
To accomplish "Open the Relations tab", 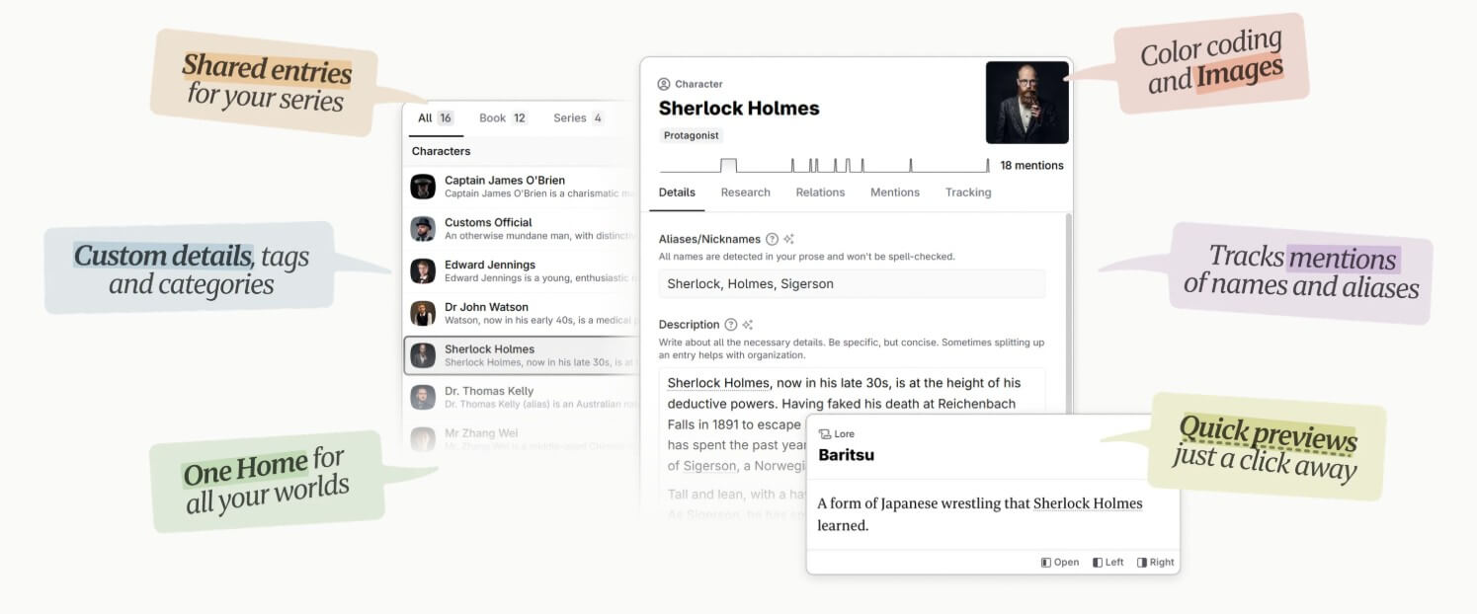I will [x=820, y=192].
